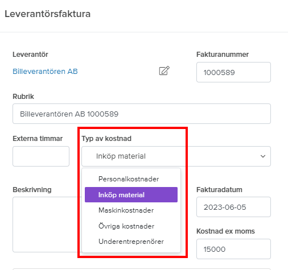The width and height of the screenshot is (288, 270).
Task: Click the Leverantörsfaktura page heading
Action: coord(47,14)
